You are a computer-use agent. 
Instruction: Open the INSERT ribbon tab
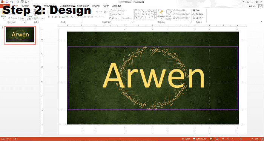25,6
